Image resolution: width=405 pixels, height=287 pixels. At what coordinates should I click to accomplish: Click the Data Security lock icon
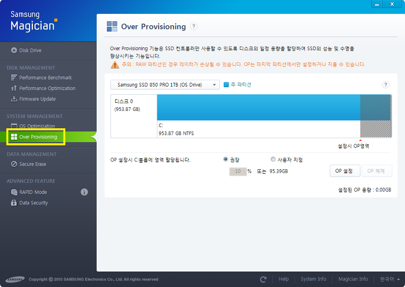click(14, 203)
